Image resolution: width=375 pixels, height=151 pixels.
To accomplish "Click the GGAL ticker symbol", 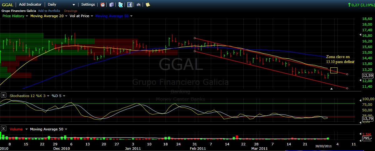I will tap(8, 5).
